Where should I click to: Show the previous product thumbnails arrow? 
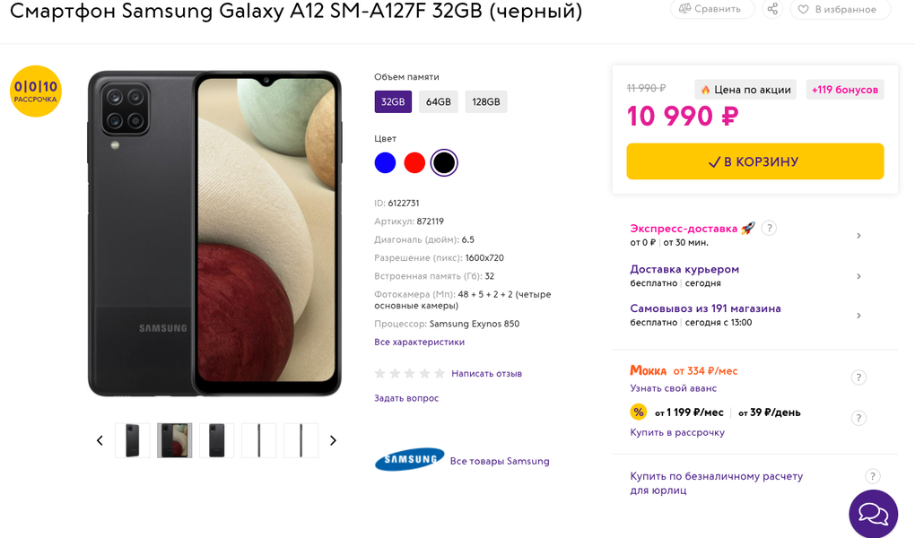pyautogui.click(x=100, y=440)
